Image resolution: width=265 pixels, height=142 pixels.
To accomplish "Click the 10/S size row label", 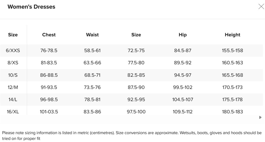I will [x=13, y=75].
